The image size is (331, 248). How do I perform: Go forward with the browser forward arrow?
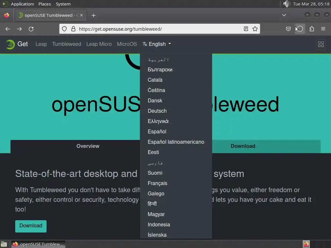[x=19, y=29]
